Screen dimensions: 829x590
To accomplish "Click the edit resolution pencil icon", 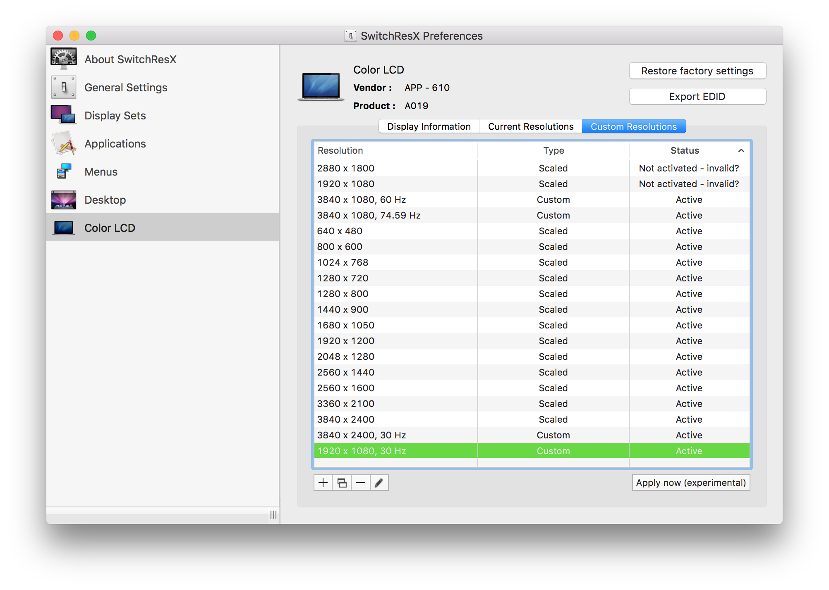I will coord(379,483).
